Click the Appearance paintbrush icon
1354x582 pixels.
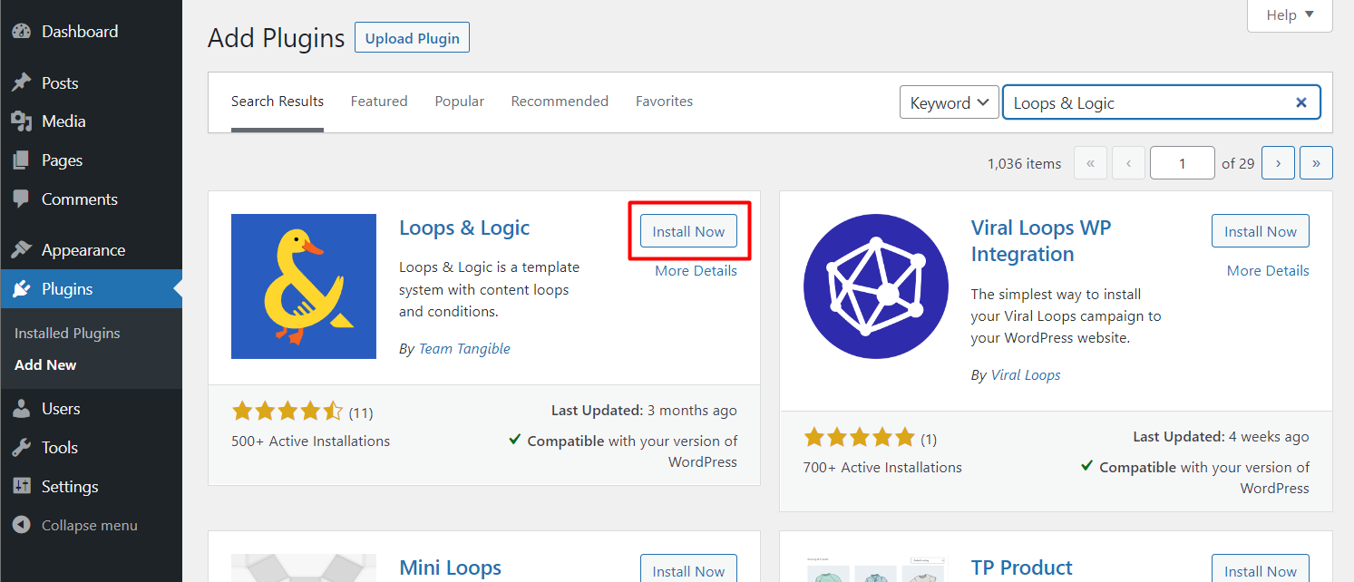[x=22, y=250]
